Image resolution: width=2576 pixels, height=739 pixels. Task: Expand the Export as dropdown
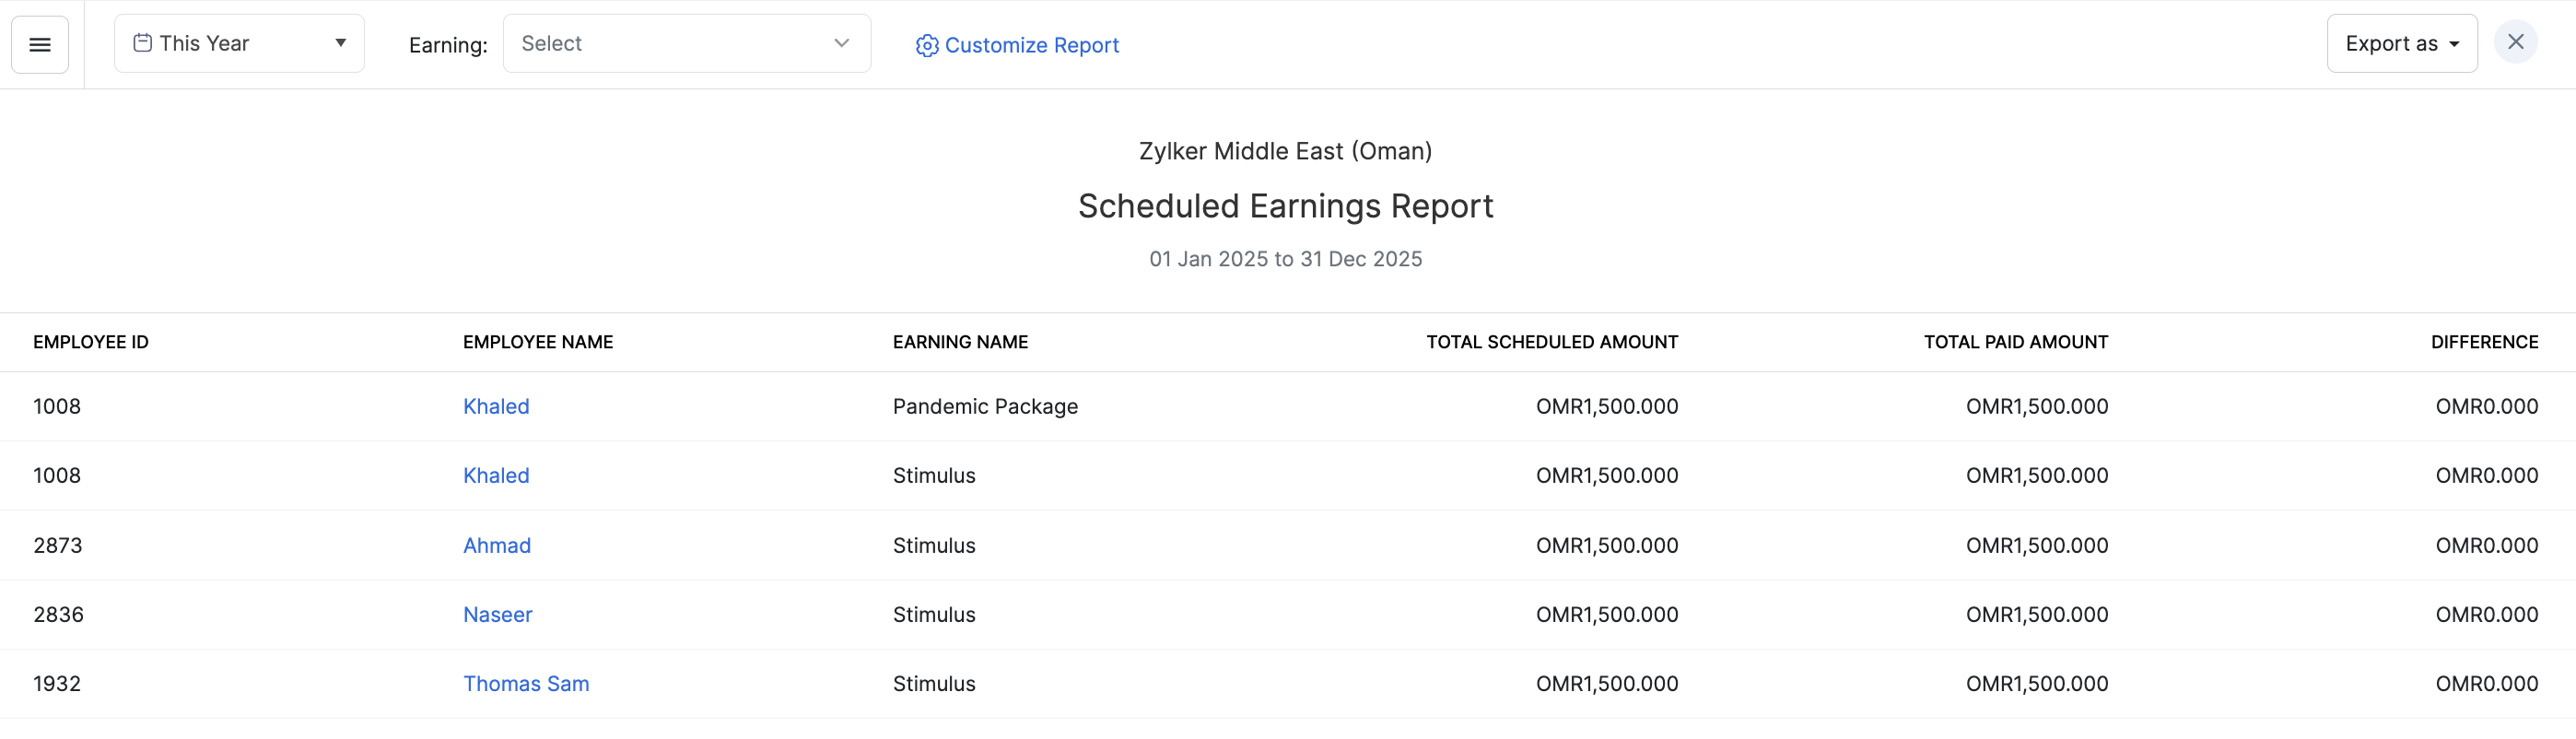tap(2401, 44)
